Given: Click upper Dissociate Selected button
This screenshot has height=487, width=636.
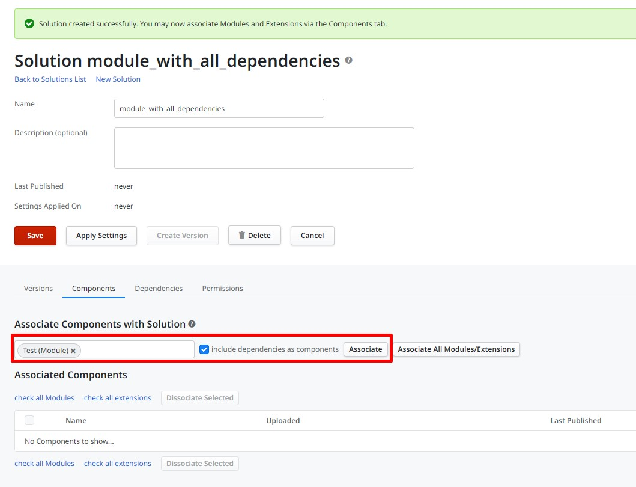Looking at the screenshot, I should click(200, 398).
